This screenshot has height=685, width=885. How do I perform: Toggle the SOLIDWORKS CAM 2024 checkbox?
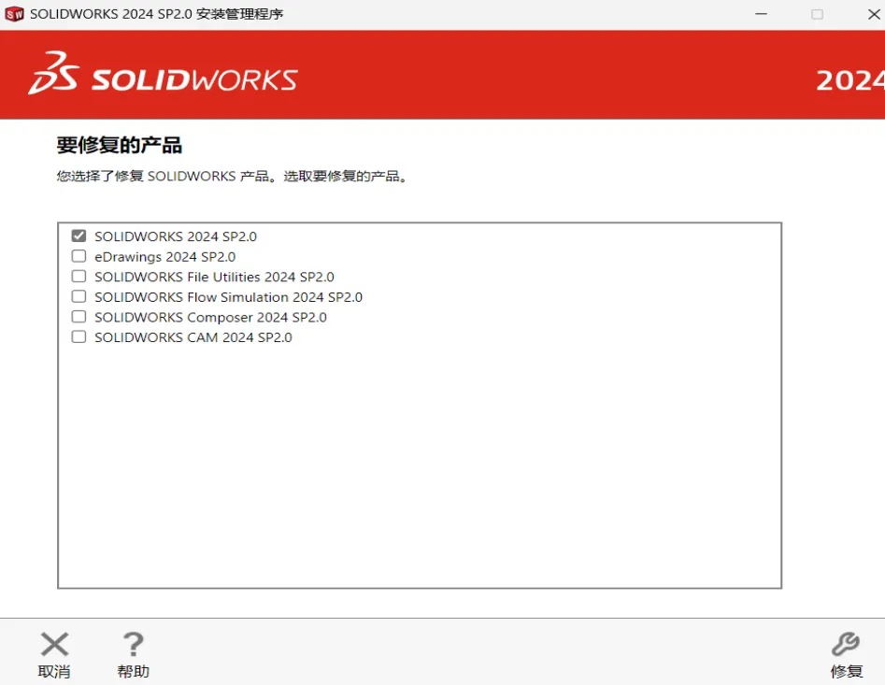79,337
